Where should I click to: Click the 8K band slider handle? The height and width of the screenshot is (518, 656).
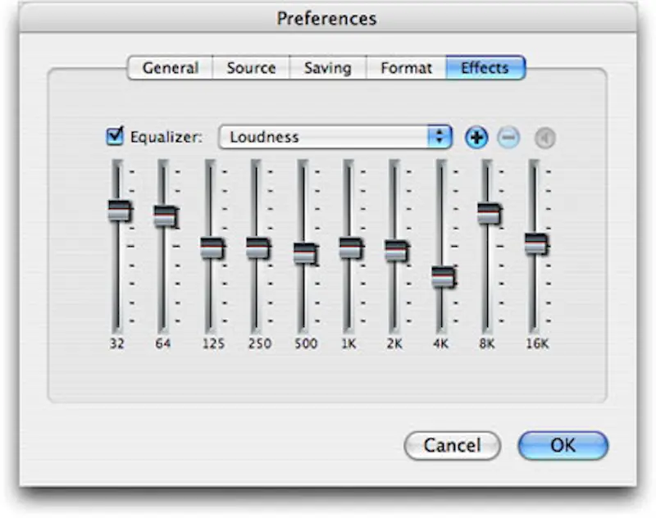(490, 213)
